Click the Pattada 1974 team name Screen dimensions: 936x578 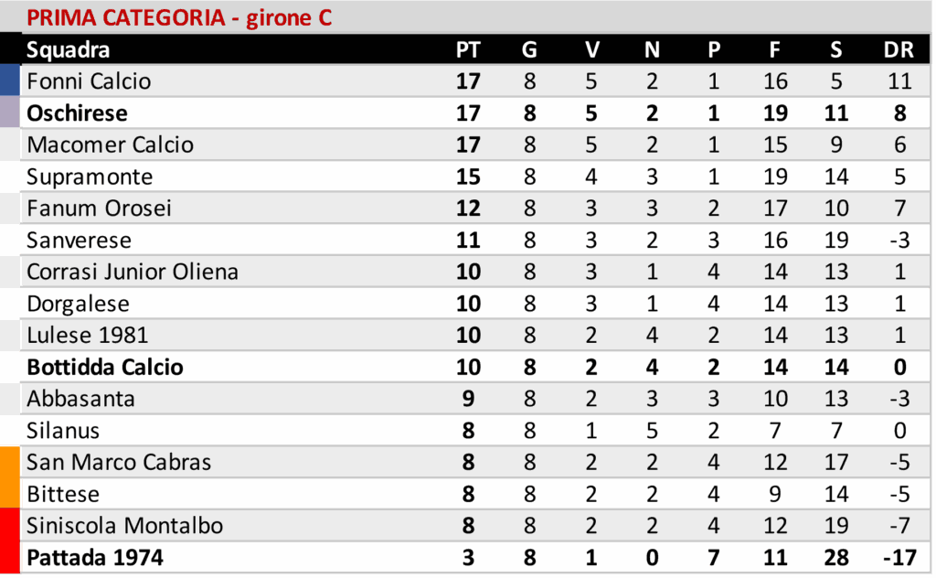[x=95, y=557]
